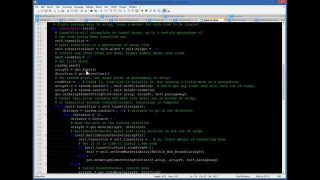Open the TextFX menu
320x180 pixels.
(113, 7)
